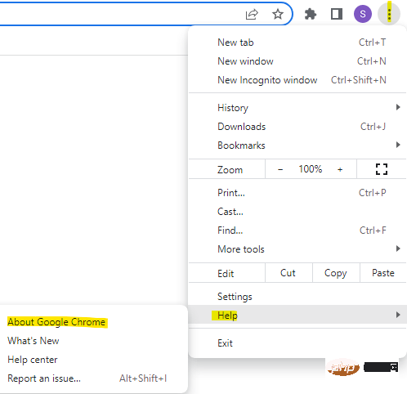
Task: Click the Paste button in Edit row
Action: pos(383,273)
